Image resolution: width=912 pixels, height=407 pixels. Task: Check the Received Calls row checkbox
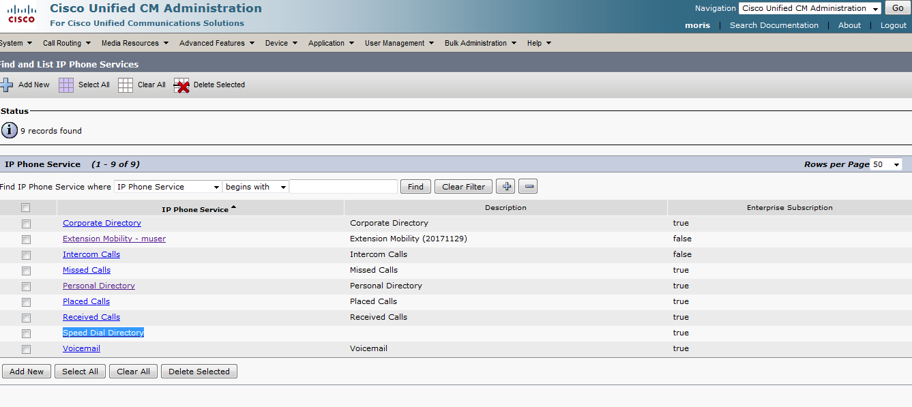(x=26, y=318)
